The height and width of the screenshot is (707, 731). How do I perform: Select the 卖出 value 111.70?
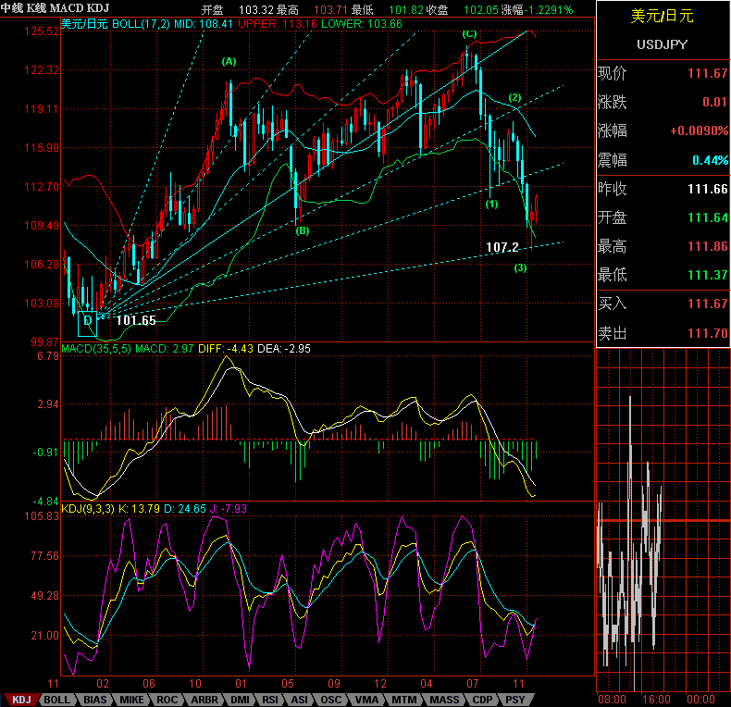pos(708,333)
